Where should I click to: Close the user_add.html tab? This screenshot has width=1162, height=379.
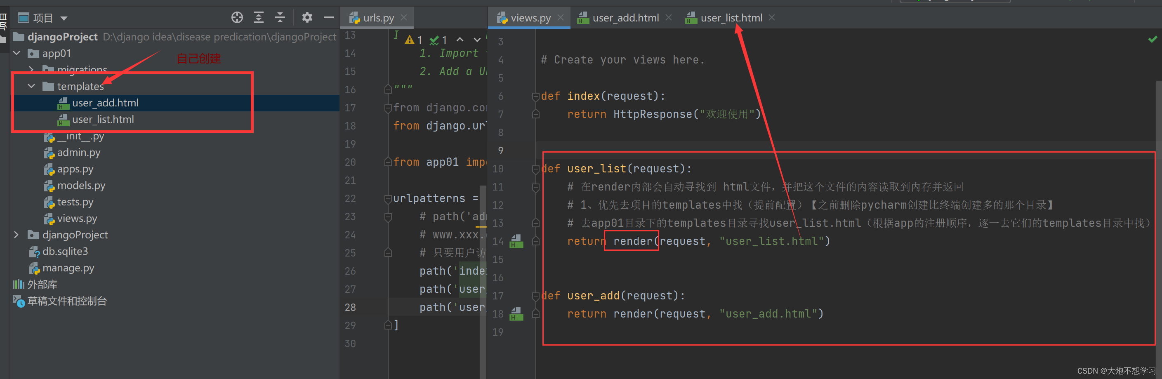pyautogui.click(x=669, y=18)
